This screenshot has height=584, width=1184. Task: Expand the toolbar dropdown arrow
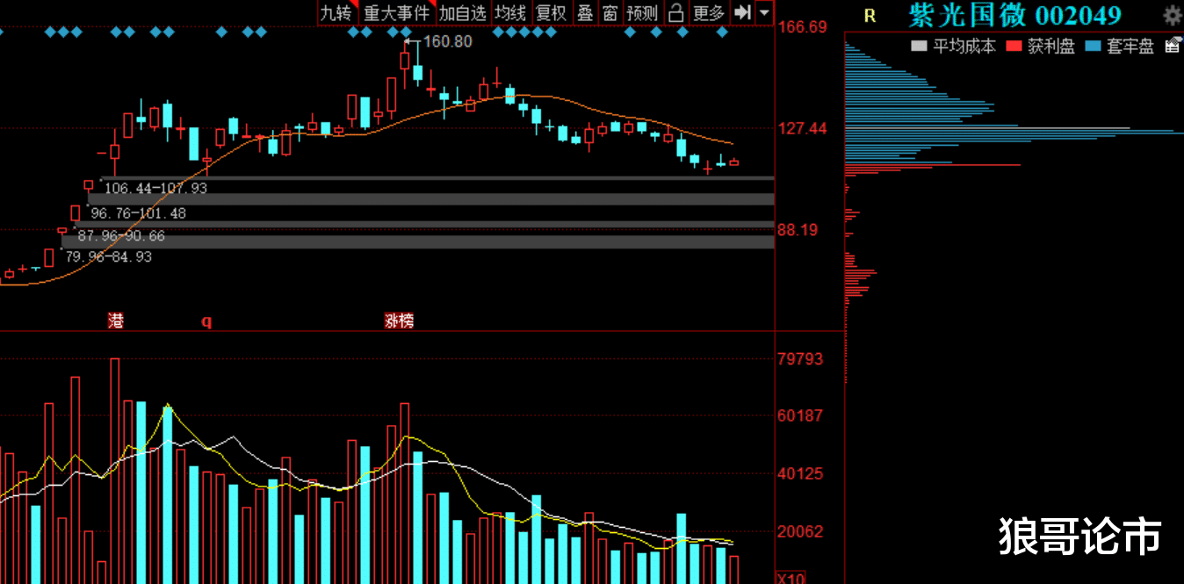pos(763,12)
